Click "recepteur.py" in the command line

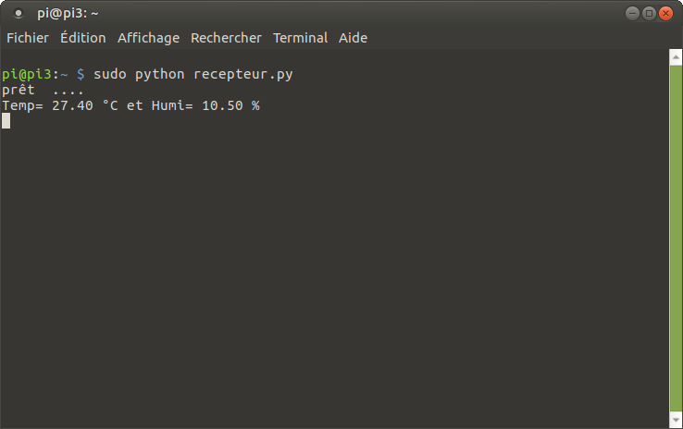tap(243, 74)
